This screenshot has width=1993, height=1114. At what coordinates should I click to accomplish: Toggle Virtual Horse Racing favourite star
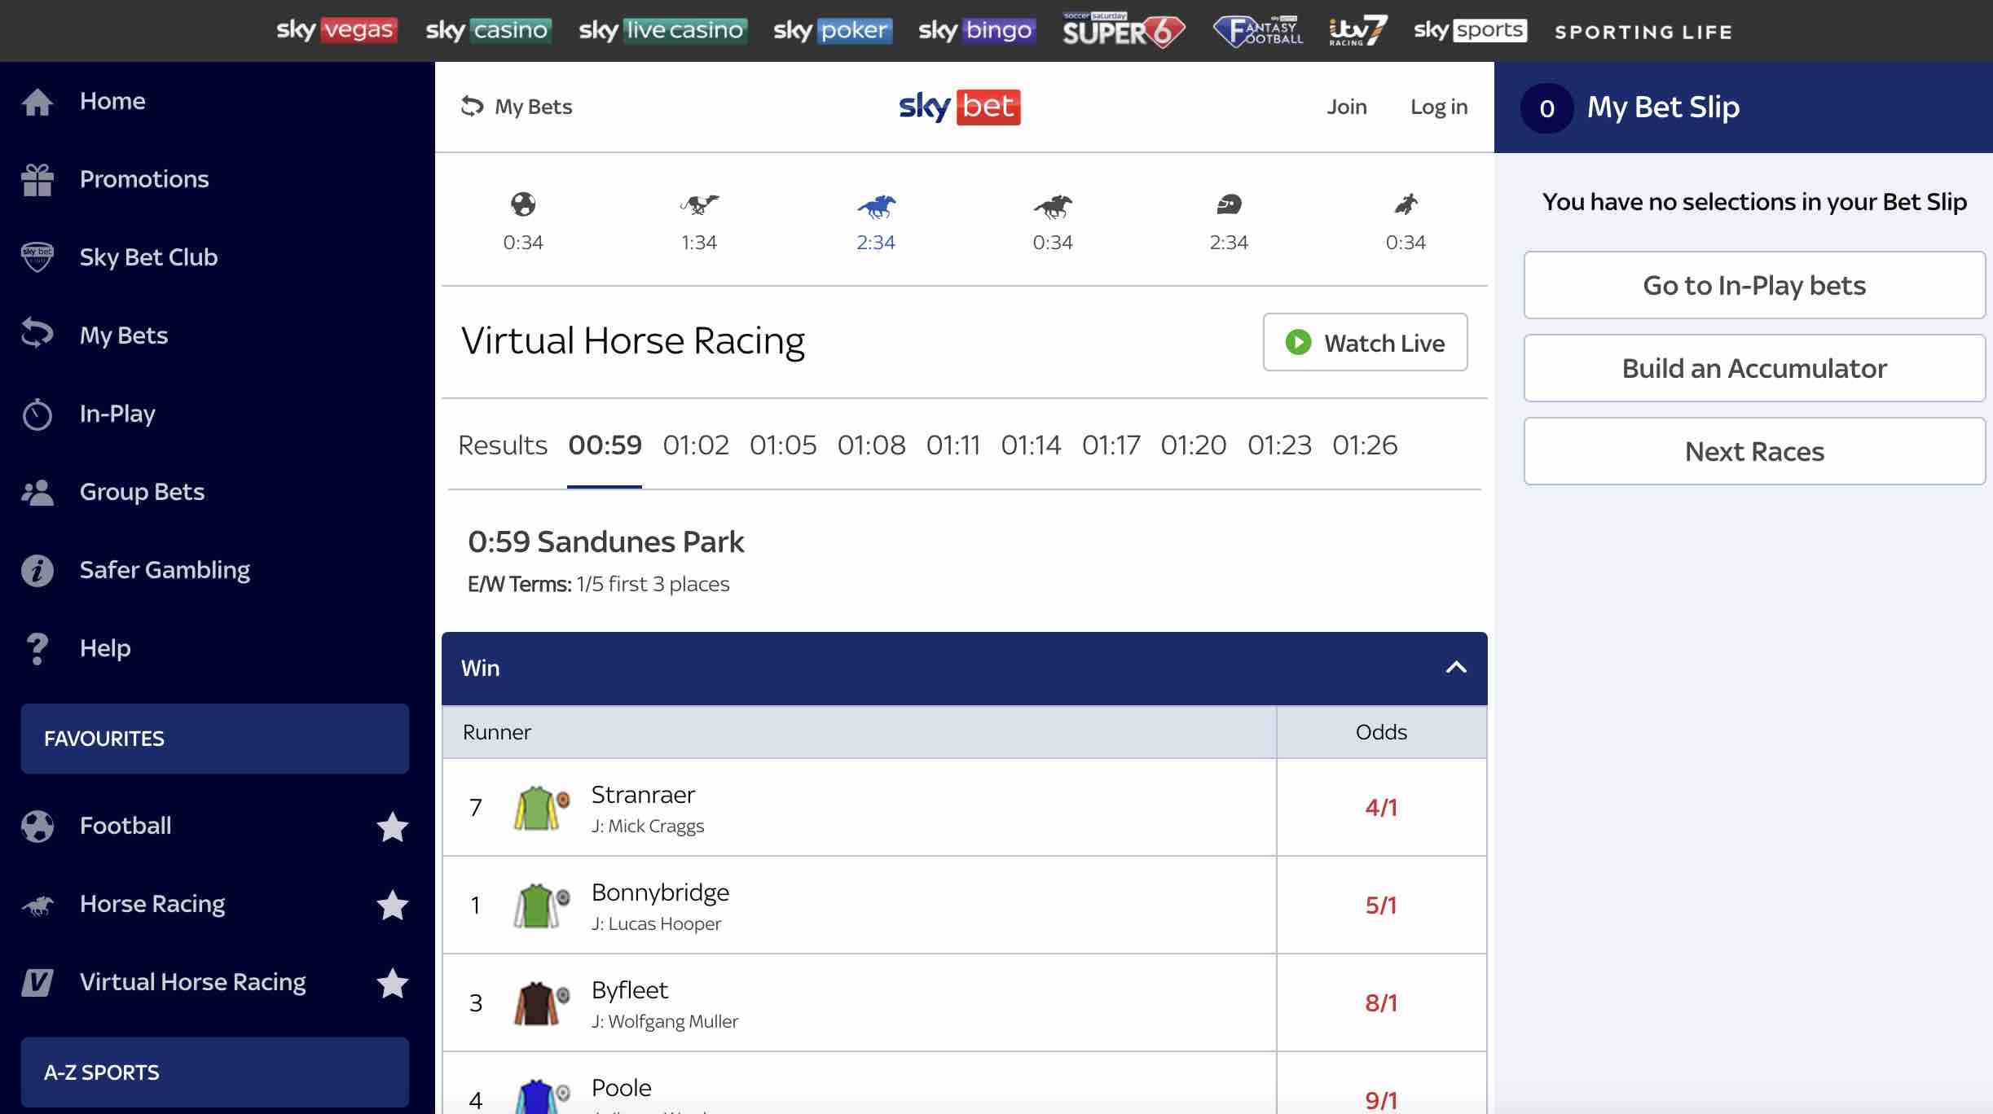coord(392,983)
